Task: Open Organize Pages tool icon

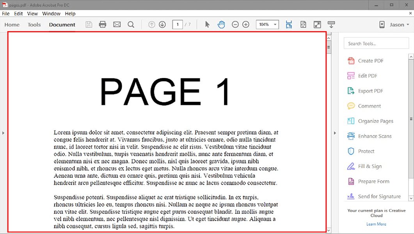Action: (351, 121)
